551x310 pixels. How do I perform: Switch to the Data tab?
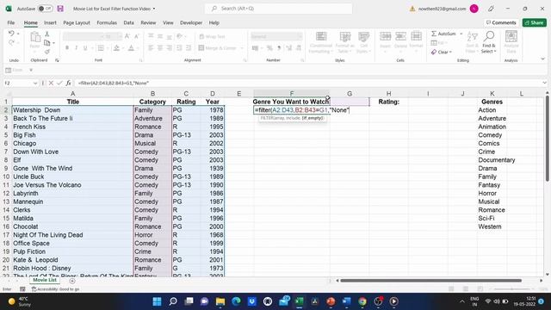point(128,22)
